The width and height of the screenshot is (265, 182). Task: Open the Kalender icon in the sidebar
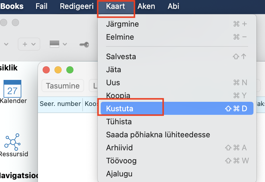(x=12, y=89)
